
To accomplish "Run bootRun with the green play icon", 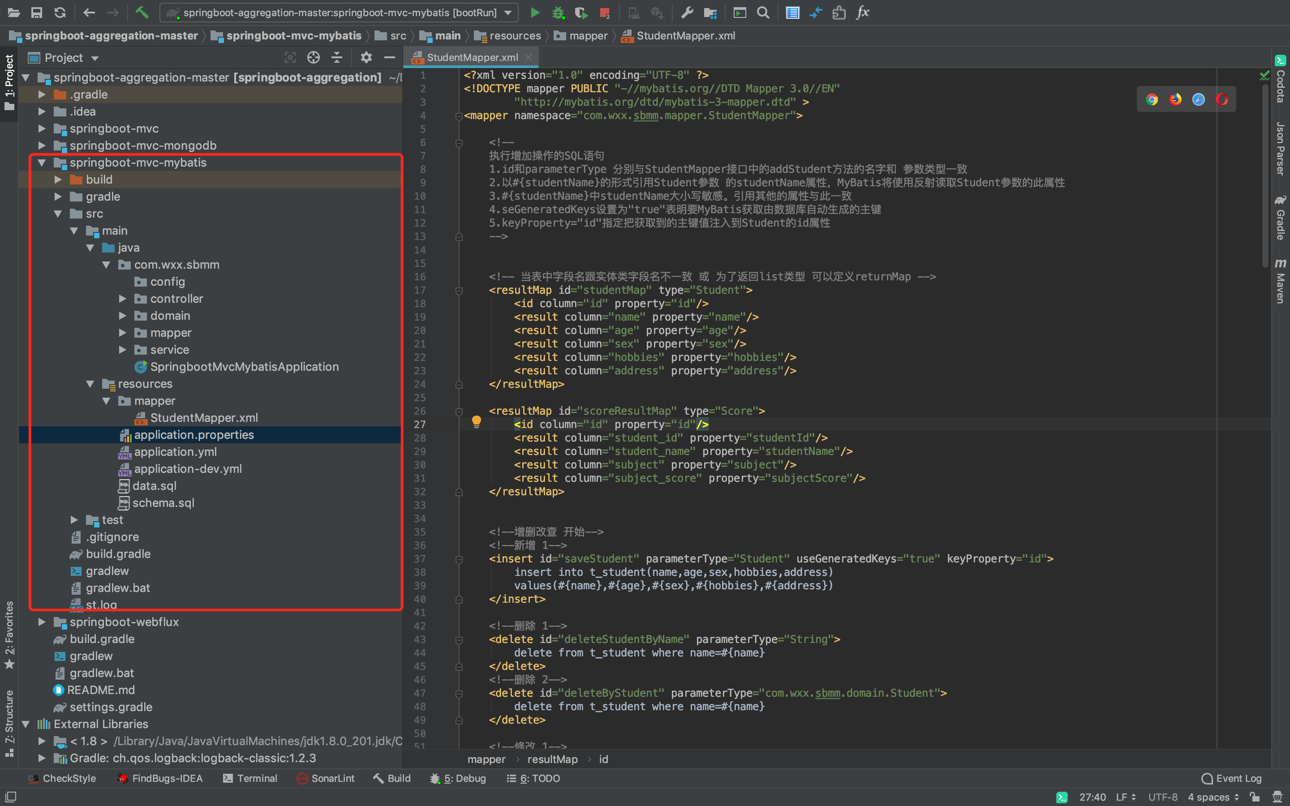I will click(535, 12).
